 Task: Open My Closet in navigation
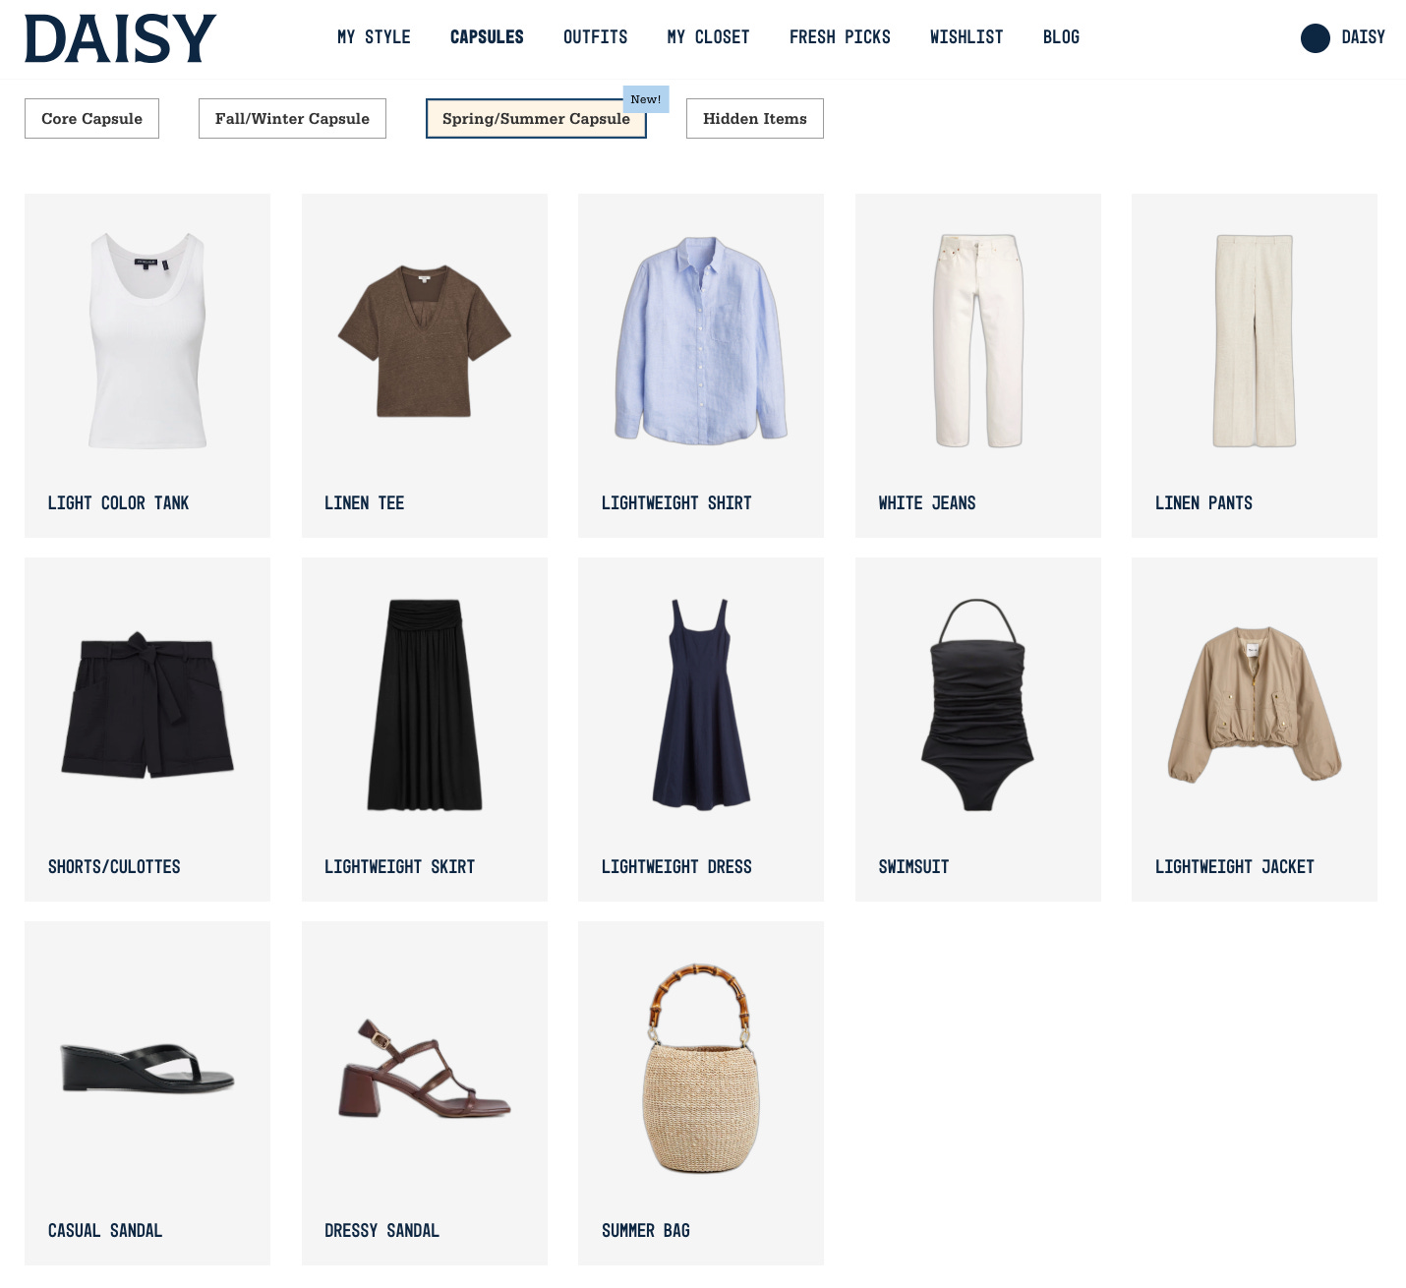pyautogui.click(x=708, y=37)
